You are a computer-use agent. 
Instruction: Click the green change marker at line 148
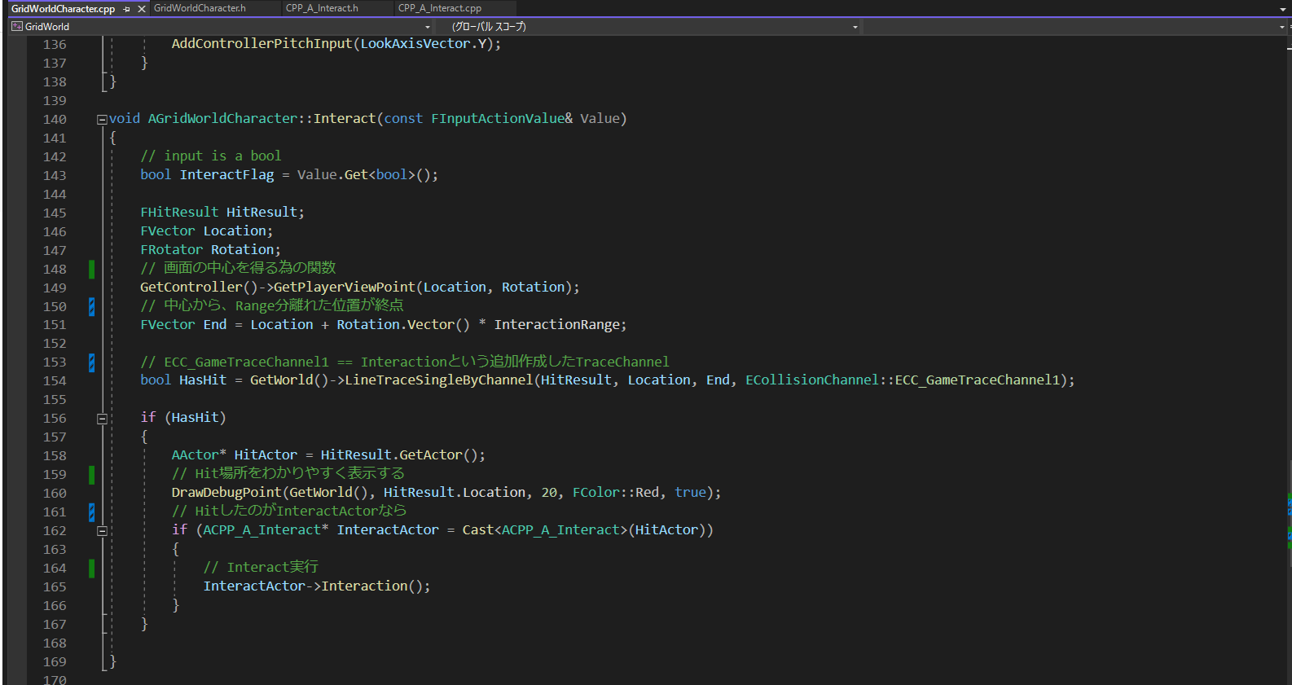pos(91,269)
